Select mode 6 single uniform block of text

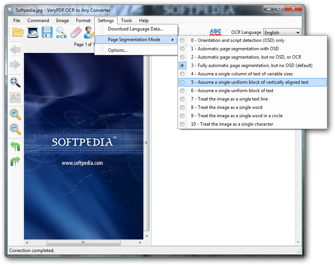[x=252, y=91]
